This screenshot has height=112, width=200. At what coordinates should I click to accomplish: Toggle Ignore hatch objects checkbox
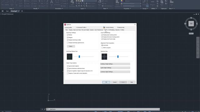68,66
